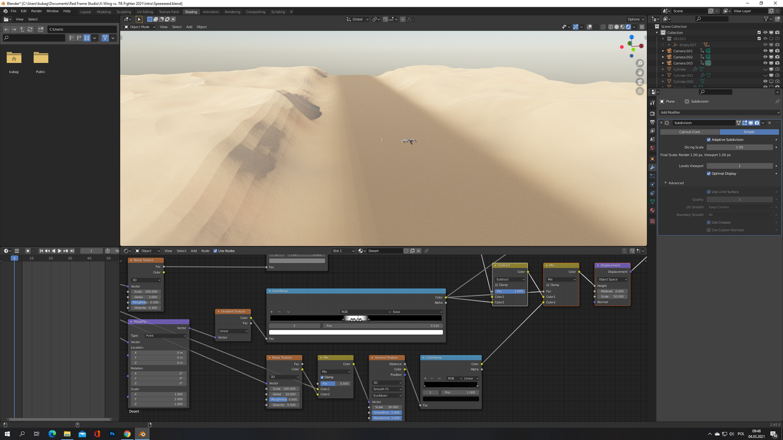Refresh the file browser listing

30,29
